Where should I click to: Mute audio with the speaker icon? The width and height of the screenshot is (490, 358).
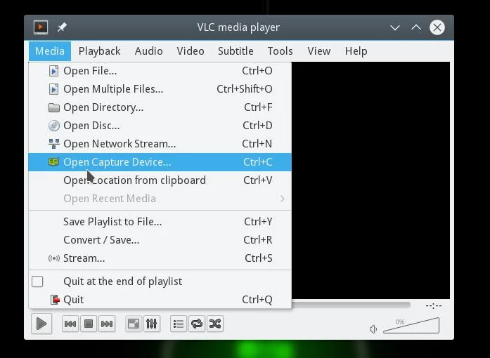click(x=373, y=329)
